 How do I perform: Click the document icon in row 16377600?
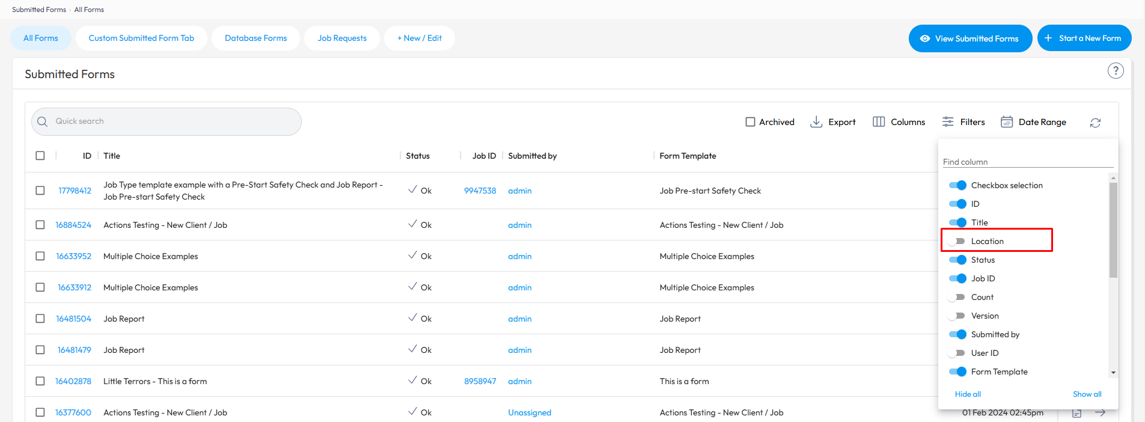[1077, 413]
